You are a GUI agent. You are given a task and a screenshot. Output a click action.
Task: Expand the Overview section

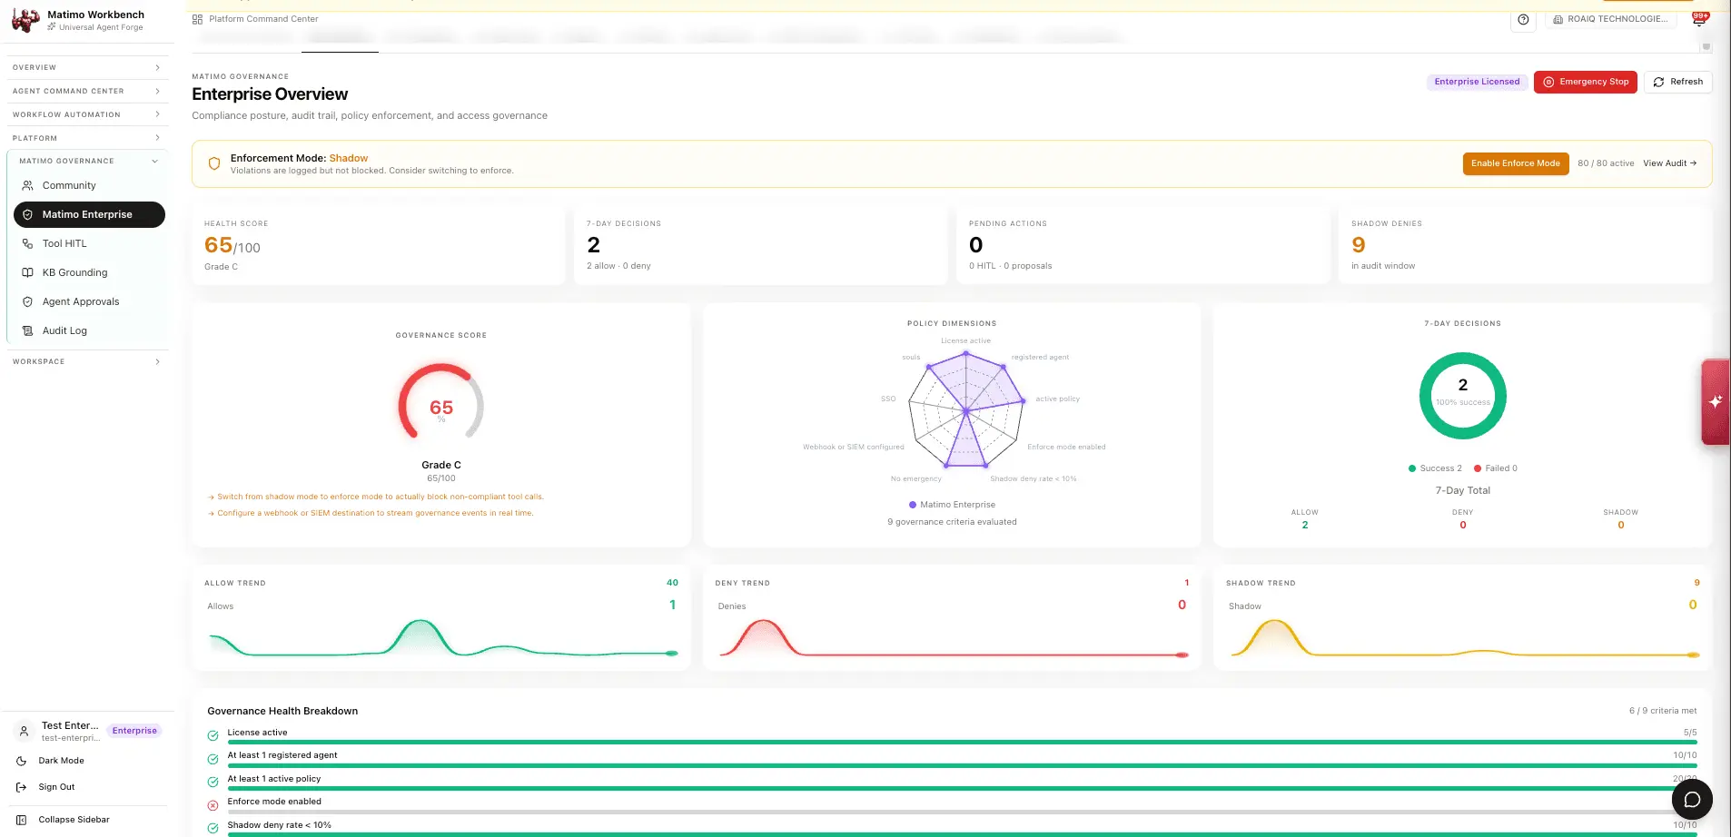(87, 67)
